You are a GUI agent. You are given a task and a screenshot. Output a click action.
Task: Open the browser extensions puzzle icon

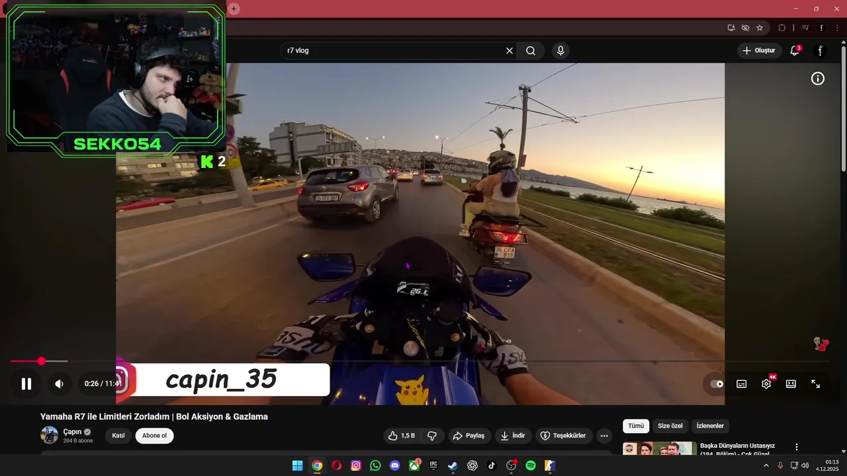click(x=782, y=28)
